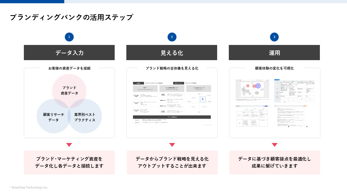Click the dark blue segment of top bar
Viewport: 347px width, 195px height.
pos(32,2)
